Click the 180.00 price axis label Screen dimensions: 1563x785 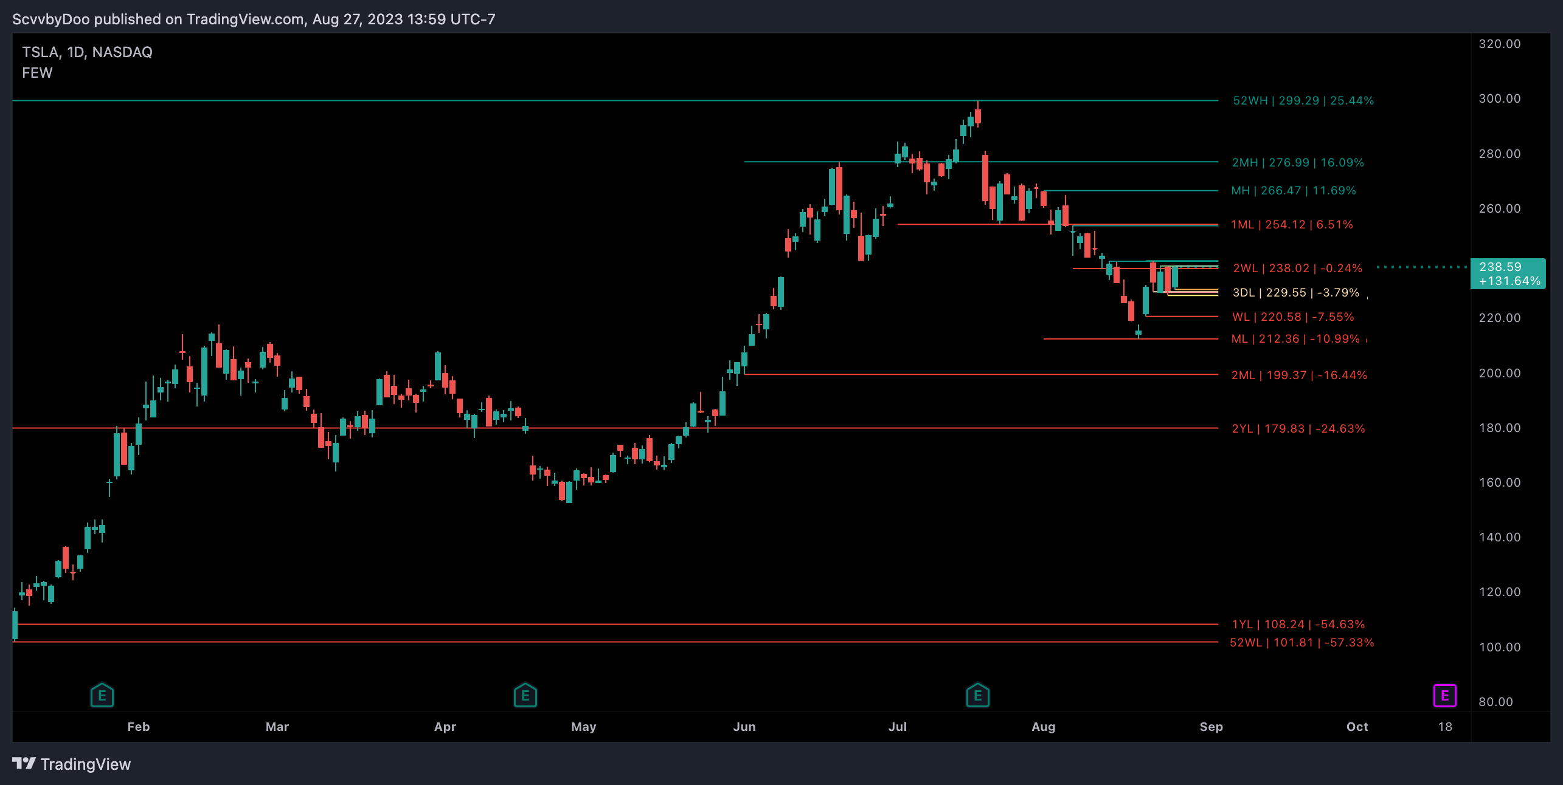click(x=1500, y=428)
